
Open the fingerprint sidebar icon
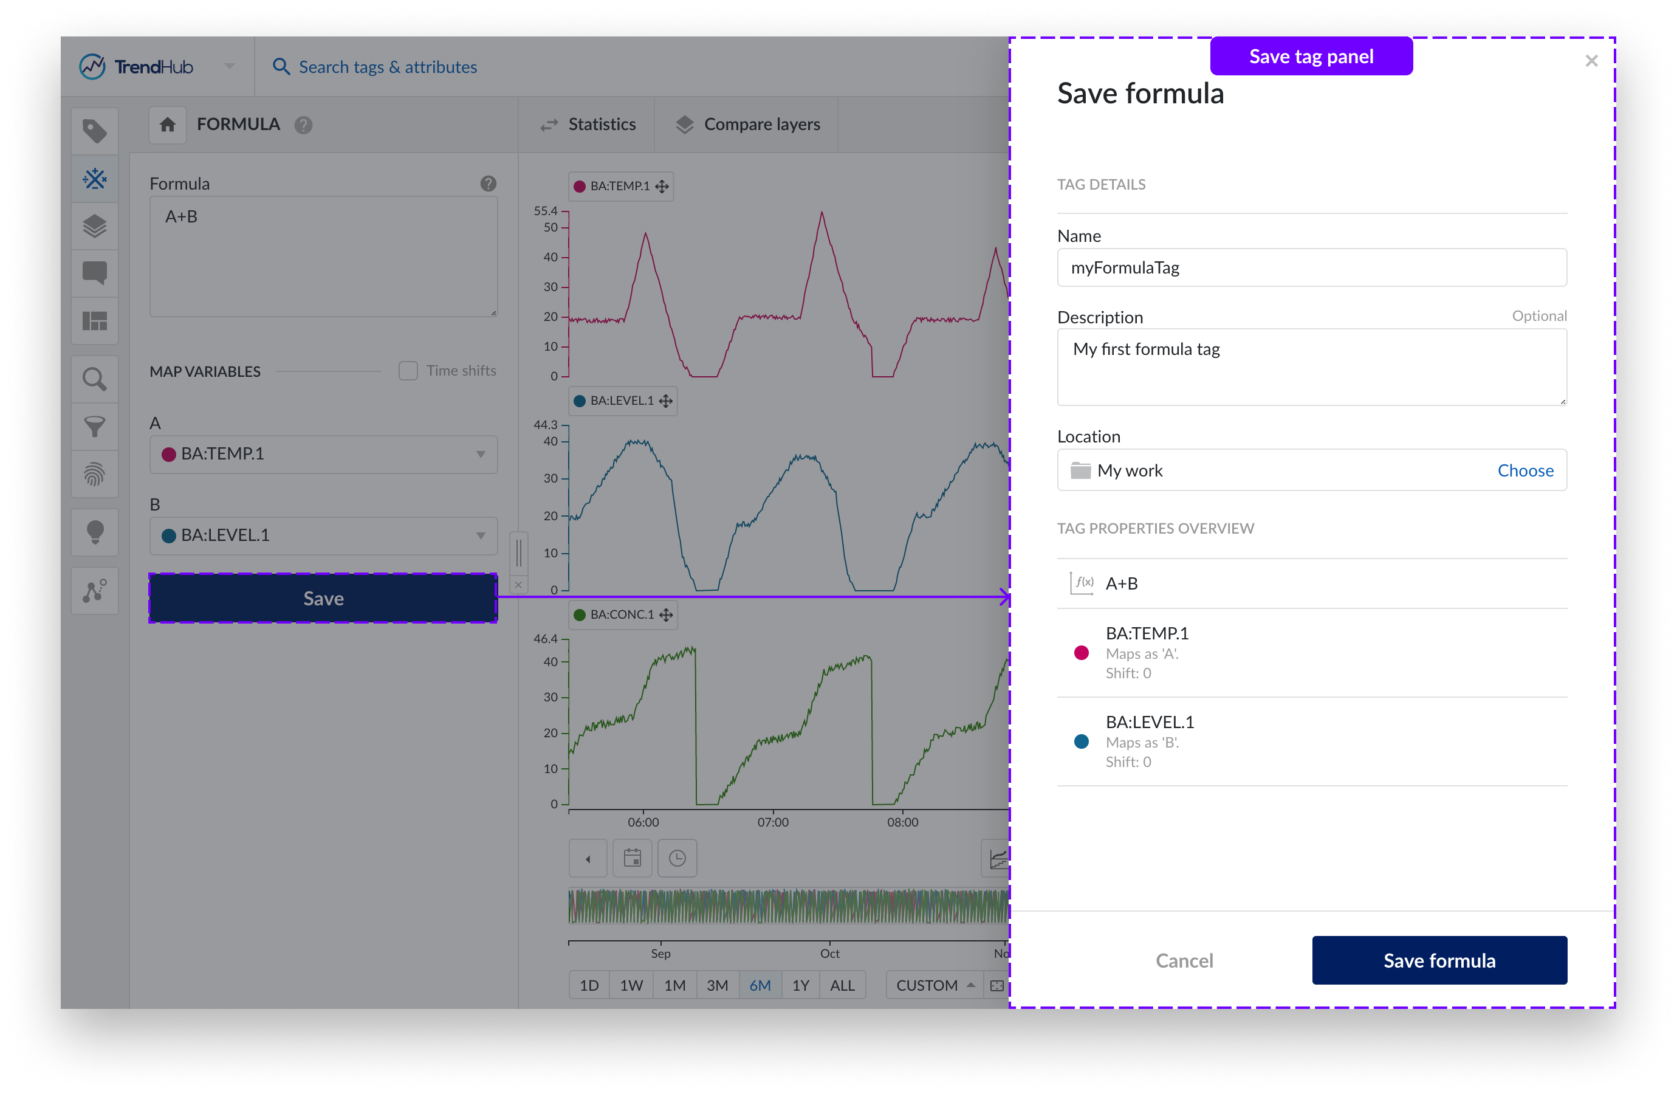pyautogui.click(x=94, y=475)
